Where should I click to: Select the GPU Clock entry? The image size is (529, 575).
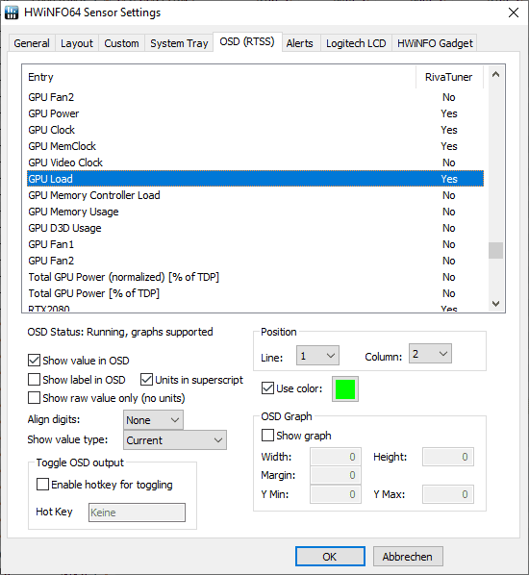tap(255, 130)
